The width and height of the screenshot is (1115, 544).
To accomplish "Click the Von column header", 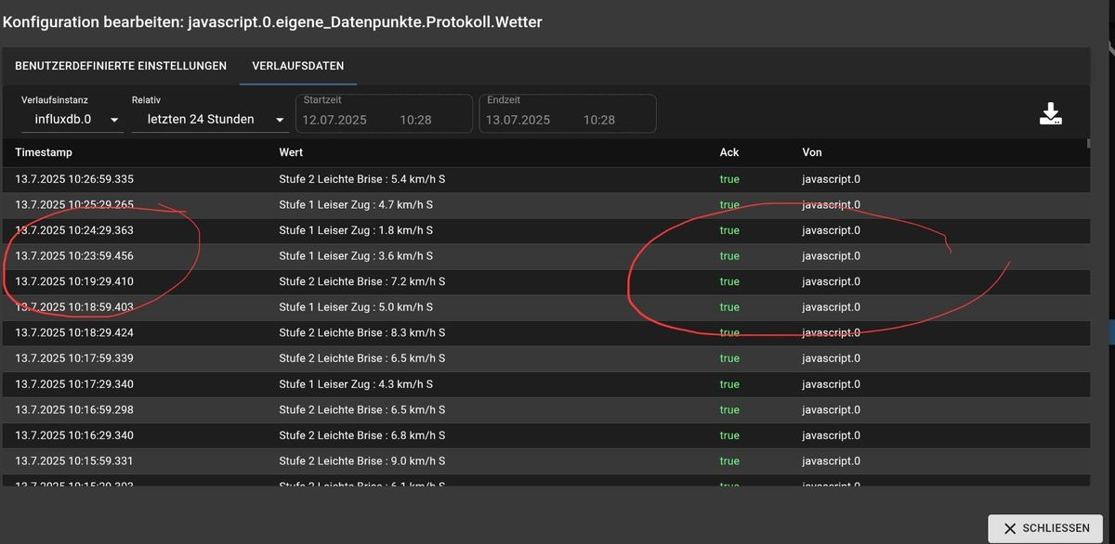I will [x=812, y=152].
